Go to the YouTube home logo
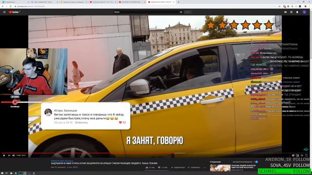312x175 pixels. 14,12
